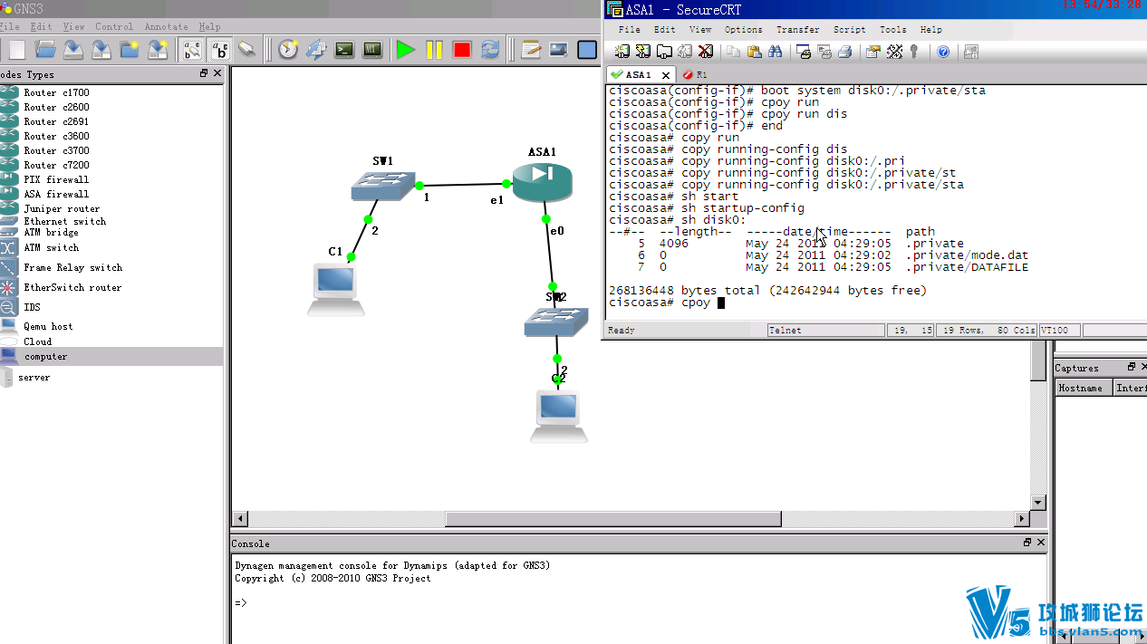
Task: Reload all devices icon in GNS3
Action: [490, 50]
